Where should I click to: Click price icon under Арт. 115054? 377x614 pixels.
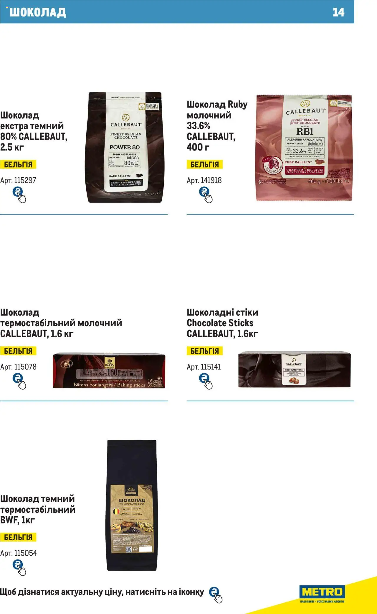pyautogui.click(x=19, y=567)
